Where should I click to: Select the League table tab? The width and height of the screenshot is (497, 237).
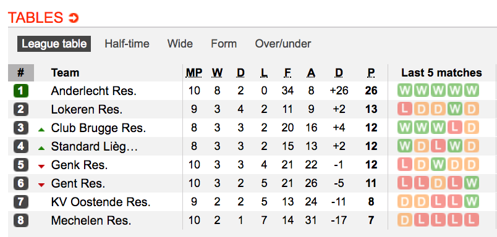coord(54,44)
